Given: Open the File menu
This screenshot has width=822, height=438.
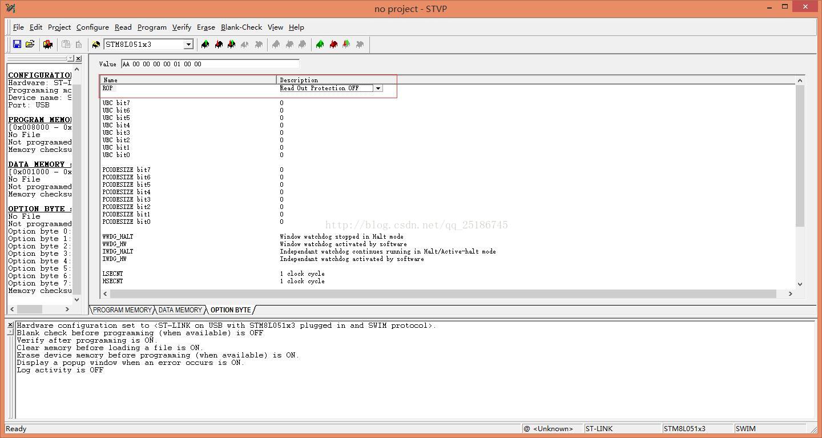Looking at the screenshot, I should point(18,27).
